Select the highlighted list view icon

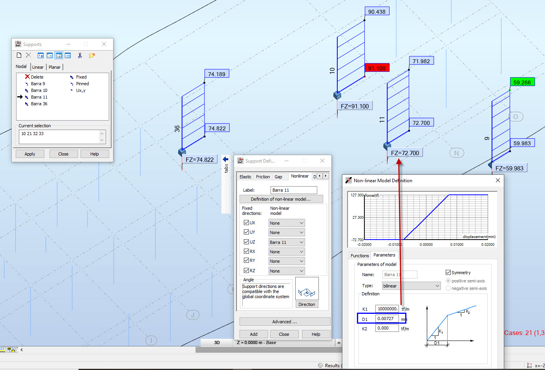click(59, 55)
